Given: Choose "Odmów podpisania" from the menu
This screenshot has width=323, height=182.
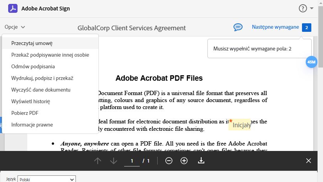Looking at the screenshot, I should pyautogui.click(x=33, y=66).
